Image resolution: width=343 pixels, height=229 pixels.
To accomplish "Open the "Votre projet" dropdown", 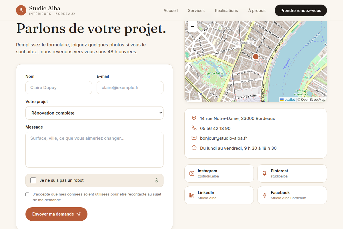I will coord(94,113).
